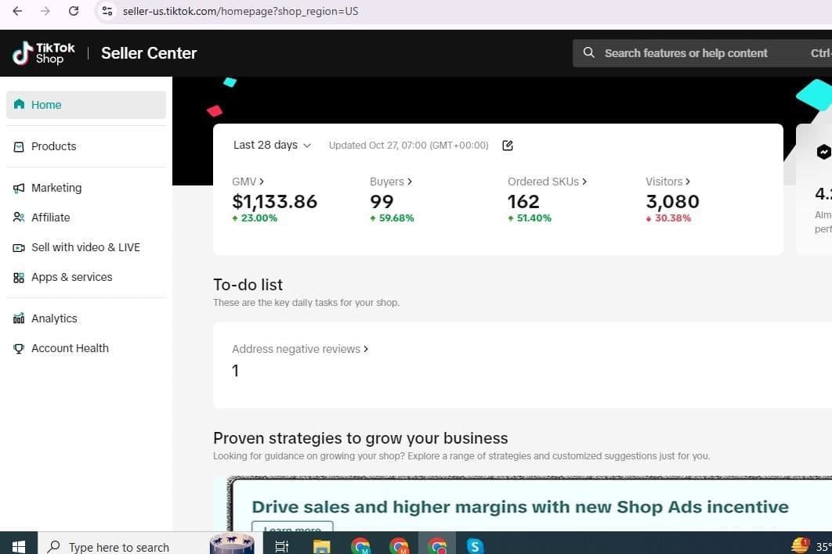Open Products in the sidebar

pos(53,146)
